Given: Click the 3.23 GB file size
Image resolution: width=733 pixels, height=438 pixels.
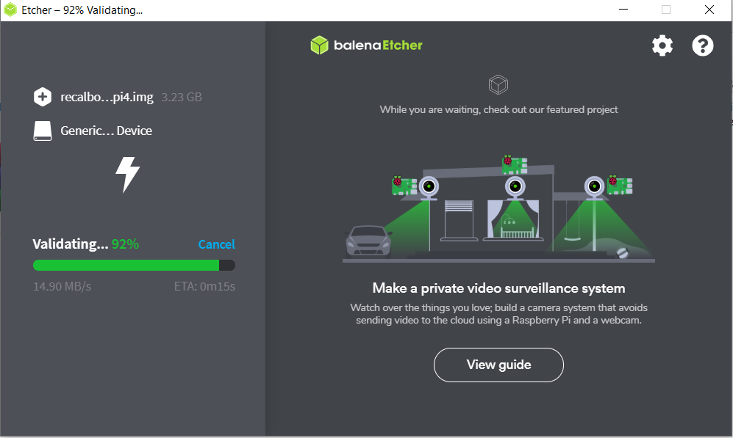Looking at the screenshot, I should tap(182, 97).
